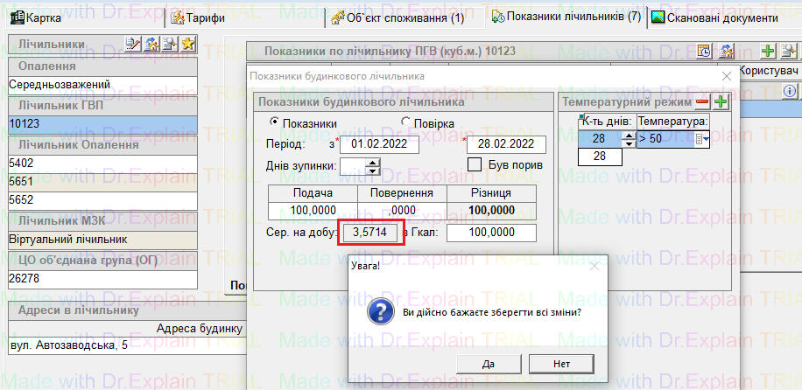Click the К-ть днів spinner next to 28
Image resolution: width=802 pixels, height=390 pixels.
click(x=628, y=138)
